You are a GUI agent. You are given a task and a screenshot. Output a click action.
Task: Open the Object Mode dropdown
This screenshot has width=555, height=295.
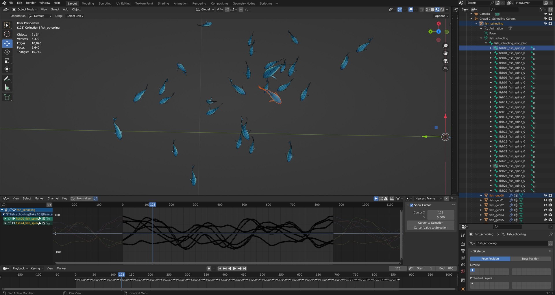point(25,10)
